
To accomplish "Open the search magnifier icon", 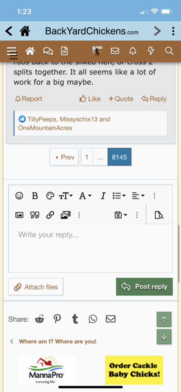I will 169,51.
